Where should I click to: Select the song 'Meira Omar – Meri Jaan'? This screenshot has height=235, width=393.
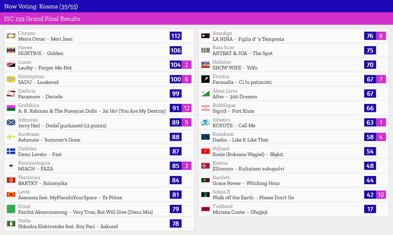tap(45, 39)
